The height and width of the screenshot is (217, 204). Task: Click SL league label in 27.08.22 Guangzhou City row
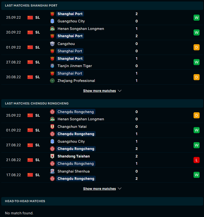pyautogui.click(x=38, y=145)
